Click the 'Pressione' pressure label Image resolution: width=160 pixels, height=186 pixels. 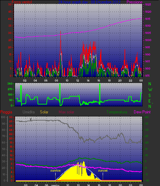point(134,2)
